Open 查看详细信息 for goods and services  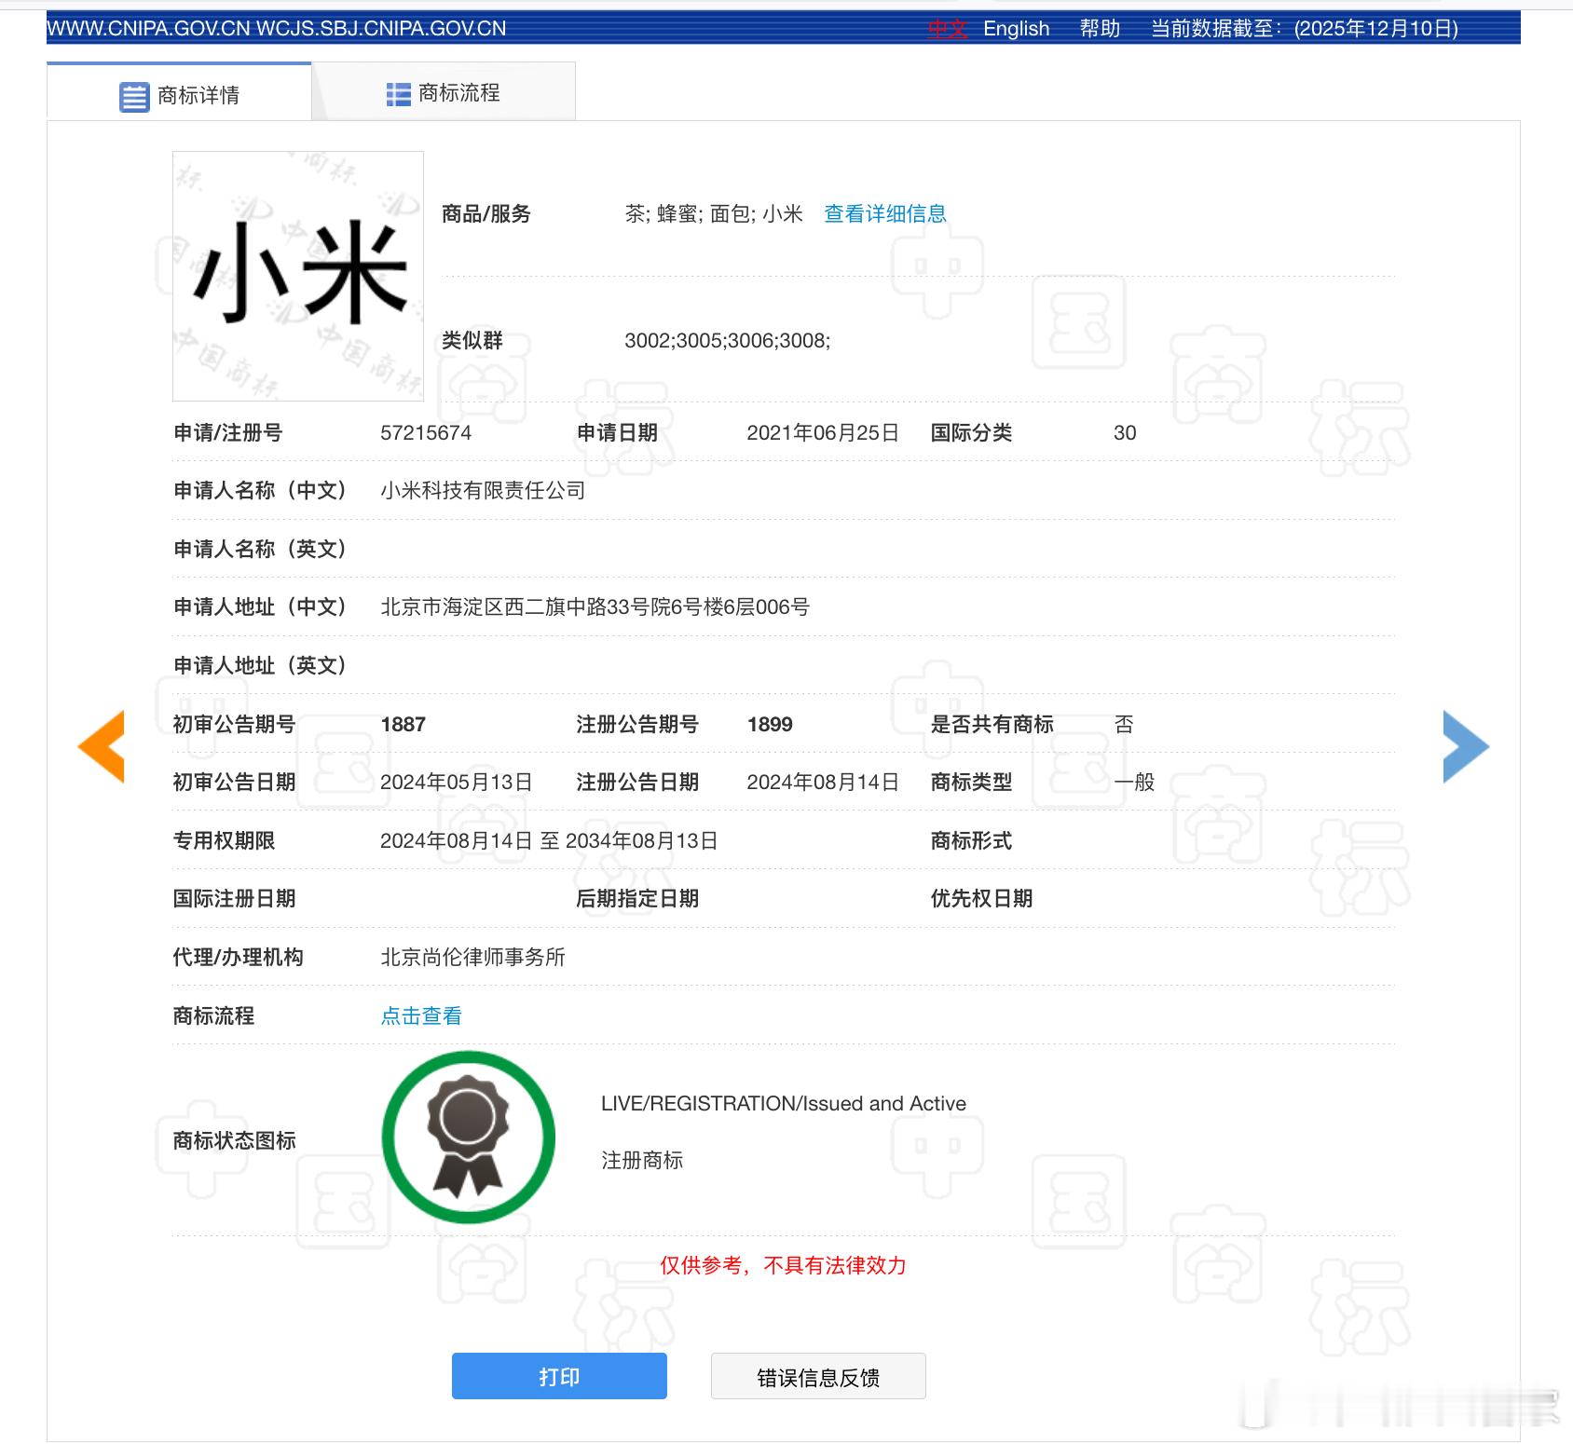pyautogui.click(x=885, y=214)
